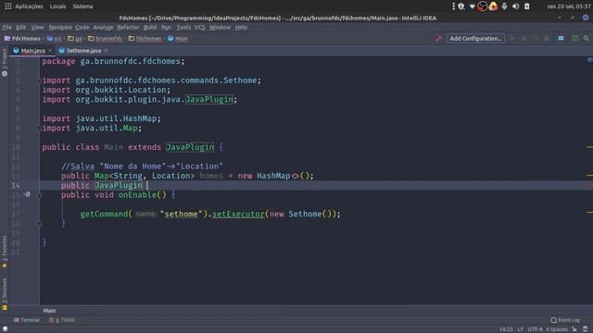Open the File menu
593x333 pixels.
(x=6, y=27)
